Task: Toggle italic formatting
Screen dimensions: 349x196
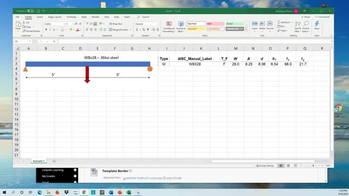Action: click(51, 29)
